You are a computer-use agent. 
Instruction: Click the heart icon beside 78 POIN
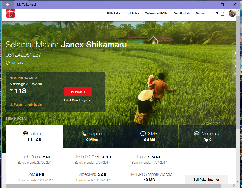point(7,63)
